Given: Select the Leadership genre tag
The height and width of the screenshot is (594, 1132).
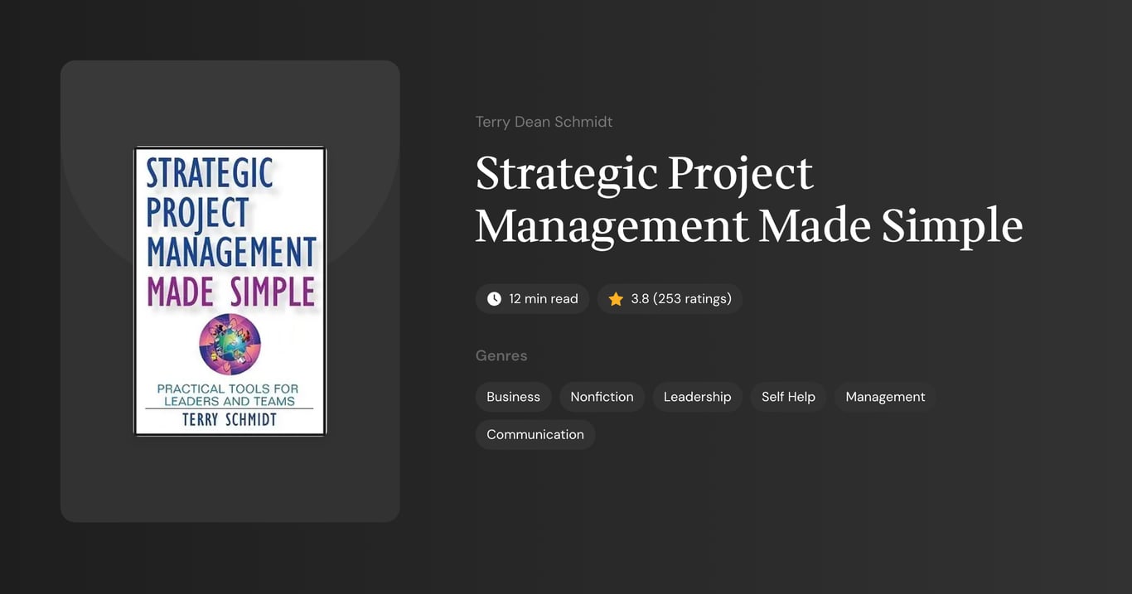Looking at the screenshot, I should point(697,396).
